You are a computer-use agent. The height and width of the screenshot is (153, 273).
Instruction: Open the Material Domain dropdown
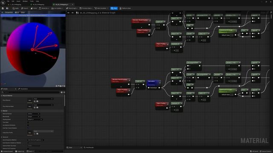click(33, 114)
